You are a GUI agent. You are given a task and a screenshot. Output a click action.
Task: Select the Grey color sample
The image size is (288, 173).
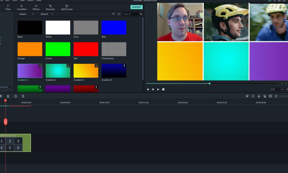click(86, 28)
